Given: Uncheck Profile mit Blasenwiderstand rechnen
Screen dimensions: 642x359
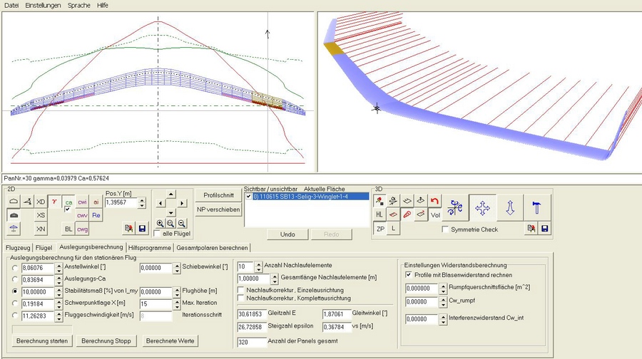Looking at the screenshot, I should (409, 274).
